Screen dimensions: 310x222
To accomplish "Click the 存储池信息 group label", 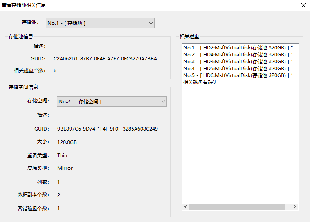I will click(x=21, y=36).
